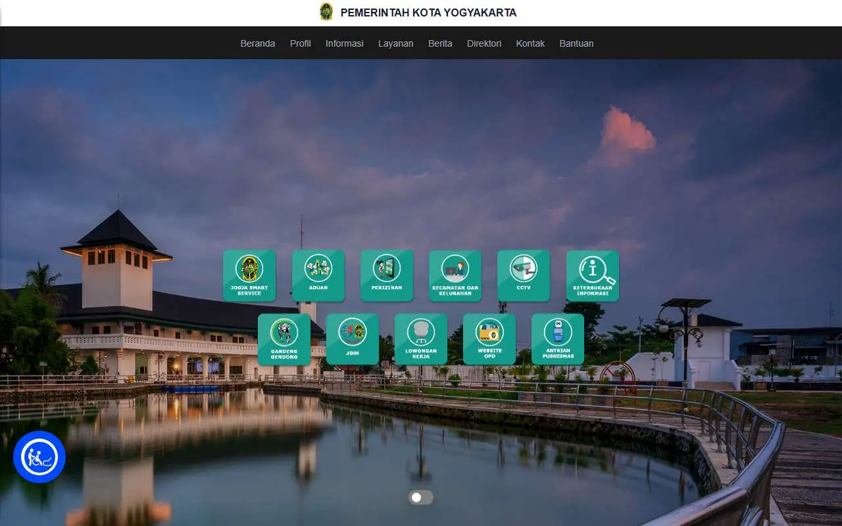Open the Layanan menu
This screenshot has width=842, height=526.
pyautogui.click(x=396, y=43)
